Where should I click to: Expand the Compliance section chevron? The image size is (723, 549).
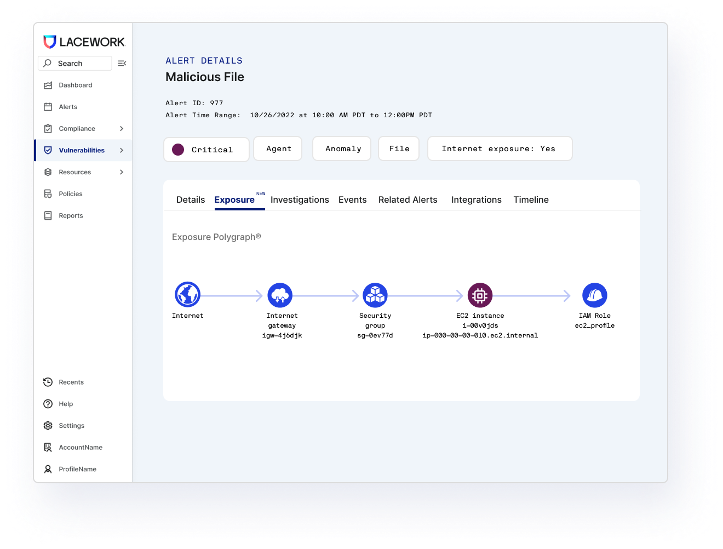click(x=122, y=128)
